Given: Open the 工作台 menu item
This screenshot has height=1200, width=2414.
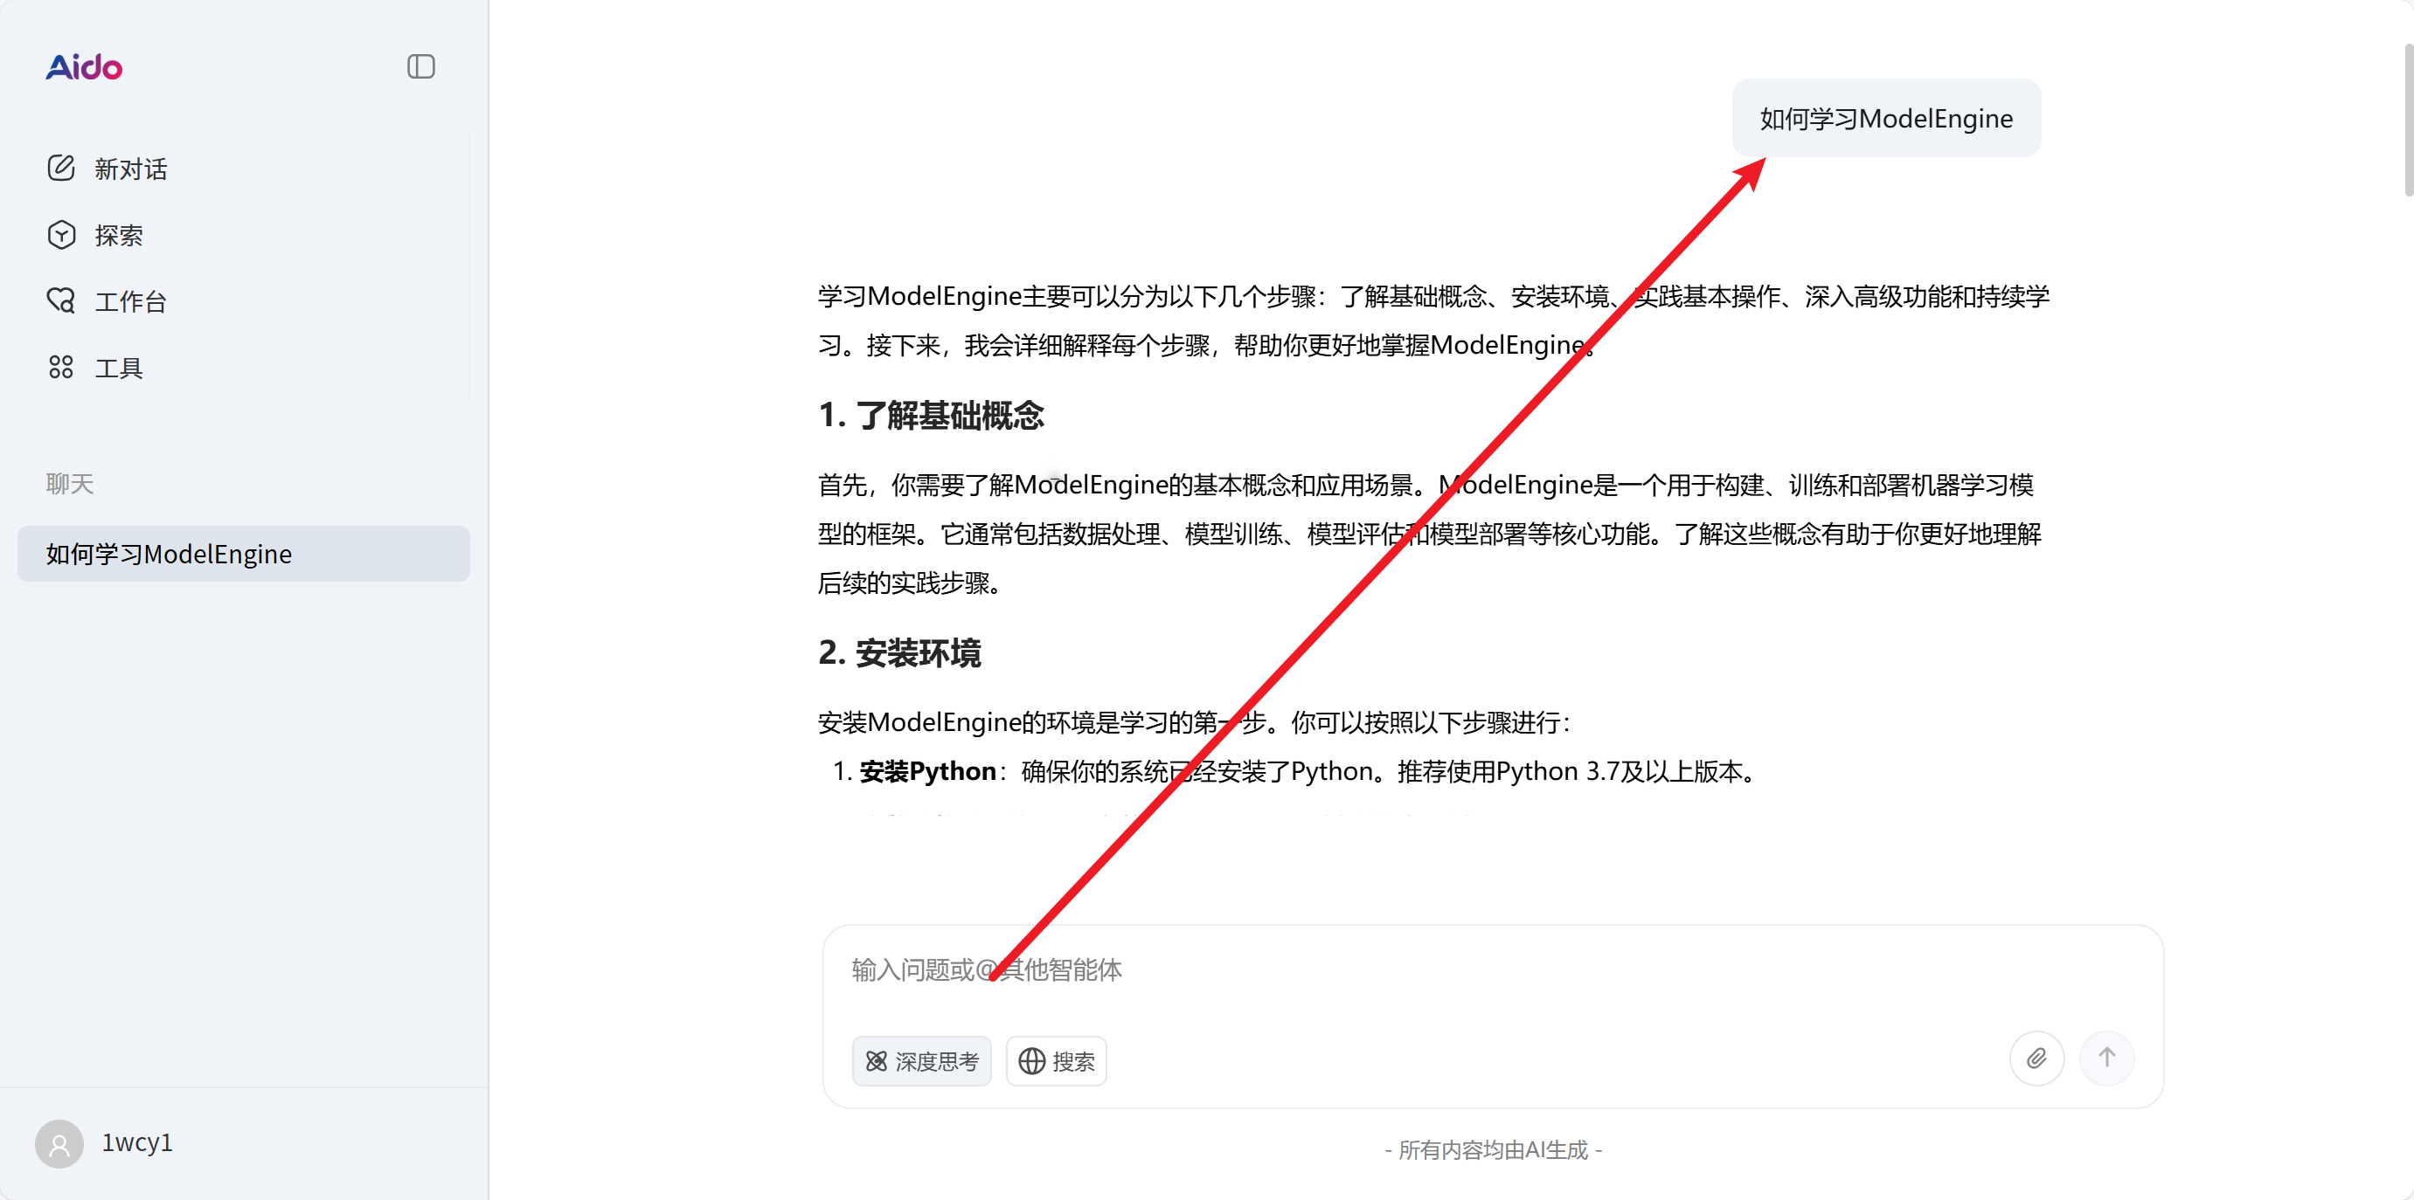Looking at the screenshot, I should 131,301.
